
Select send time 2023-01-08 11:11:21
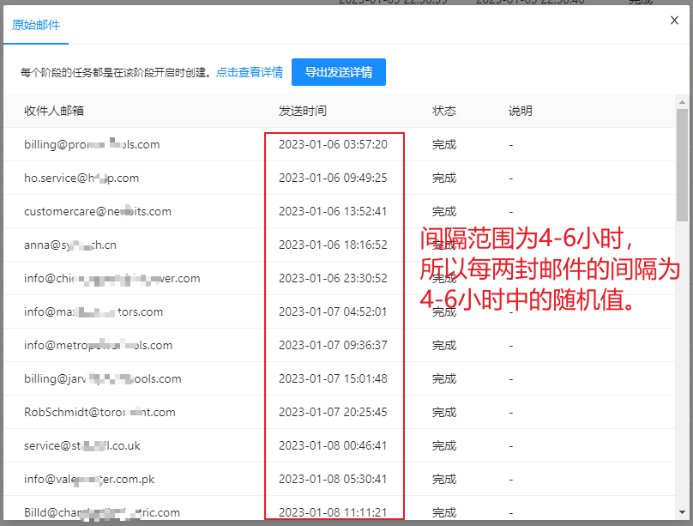click(x=333, y=513)
